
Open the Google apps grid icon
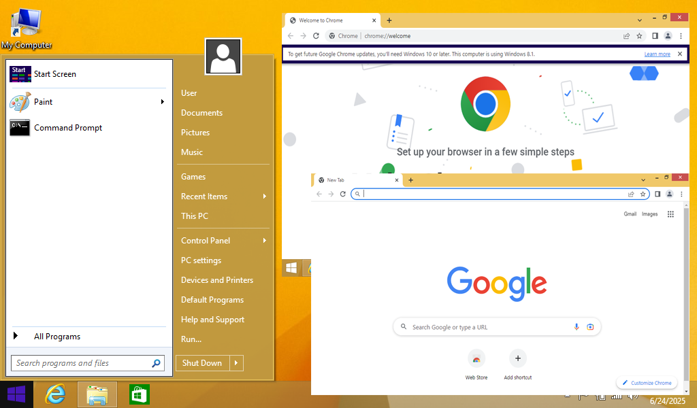pos(670,214)
